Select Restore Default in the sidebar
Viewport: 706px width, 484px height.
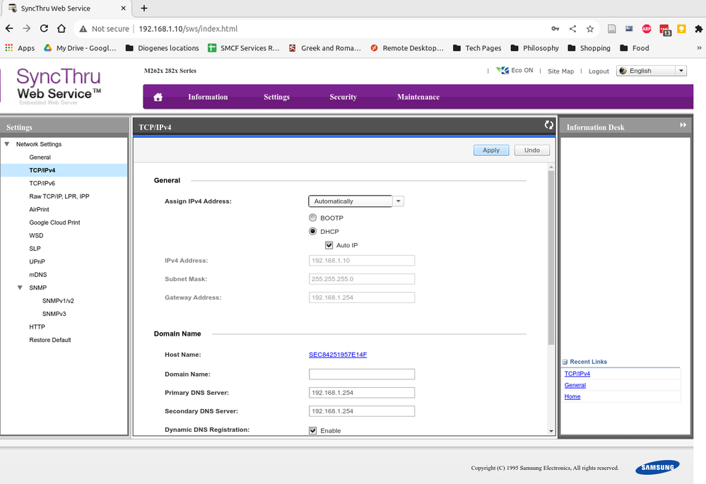50,340
